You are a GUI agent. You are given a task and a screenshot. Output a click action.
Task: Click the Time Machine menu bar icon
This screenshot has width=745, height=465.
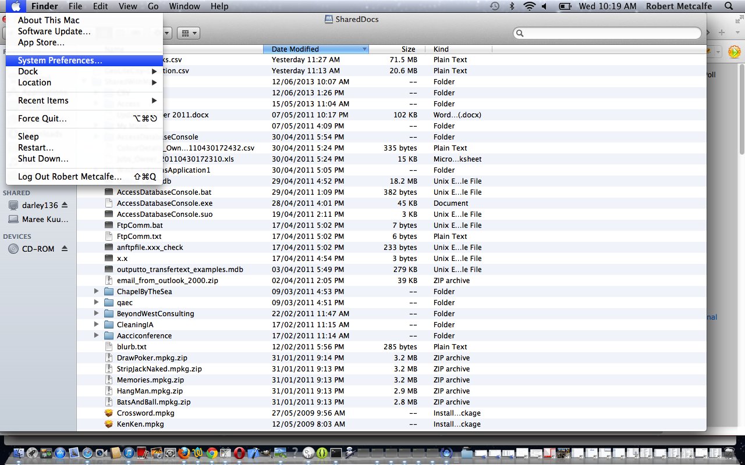495,6
